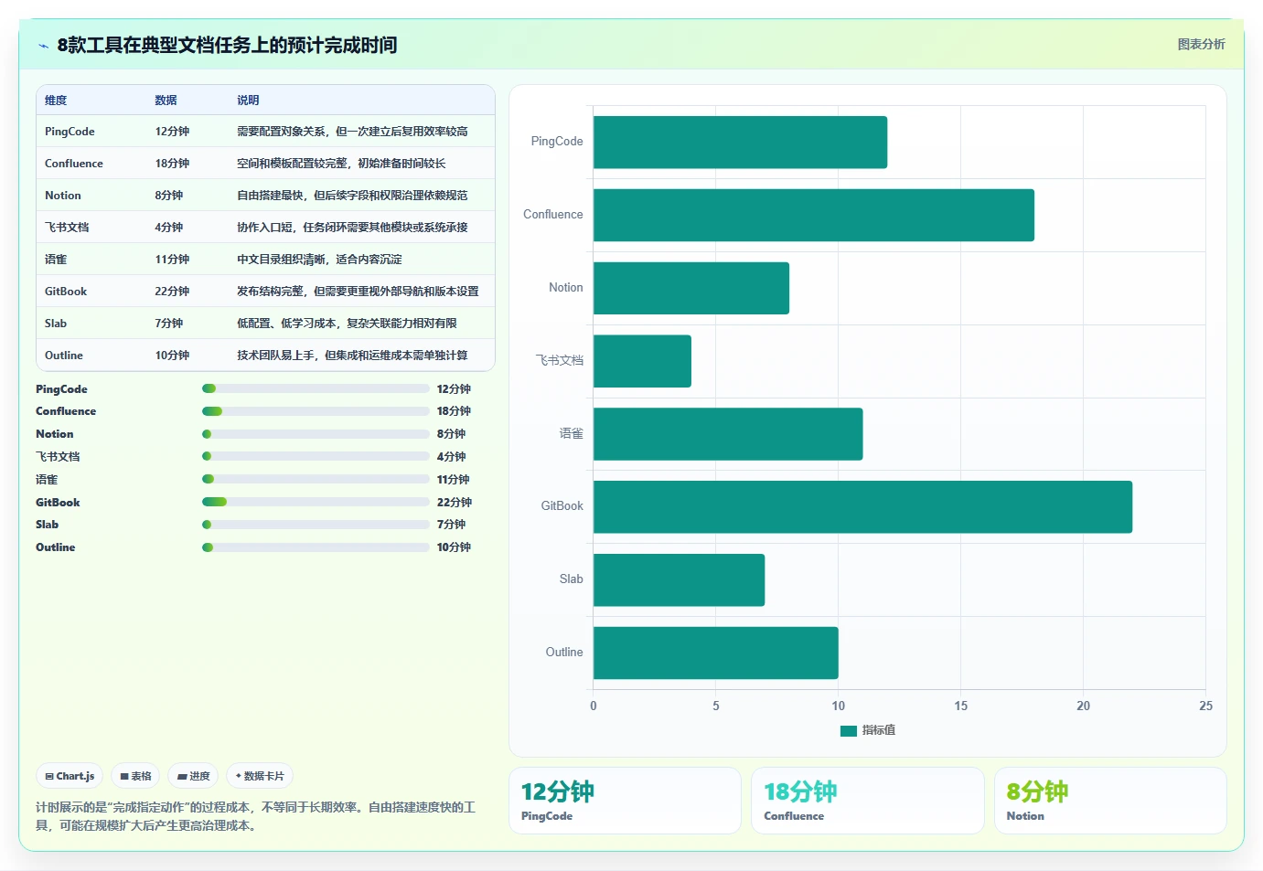Select the 表格 tag chip
1263x871 pixels.
click(135, 776)
